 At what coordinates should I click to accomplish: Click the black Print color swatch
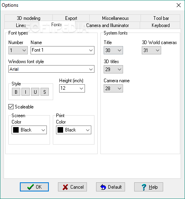[x=60, y=130]
